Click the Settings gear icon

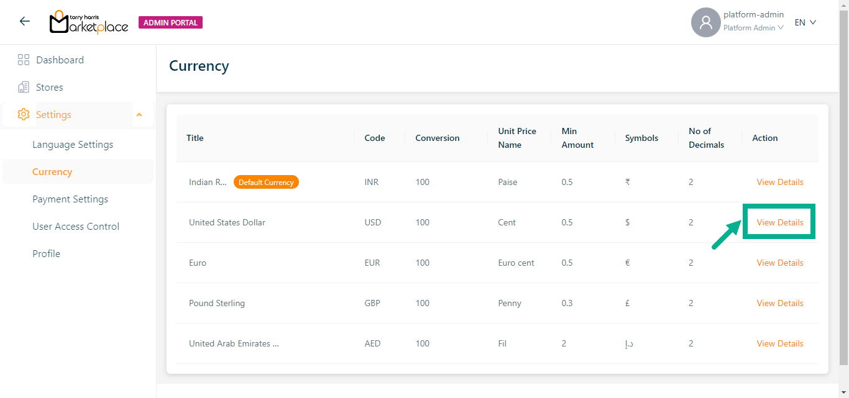[x=24, y=115]
